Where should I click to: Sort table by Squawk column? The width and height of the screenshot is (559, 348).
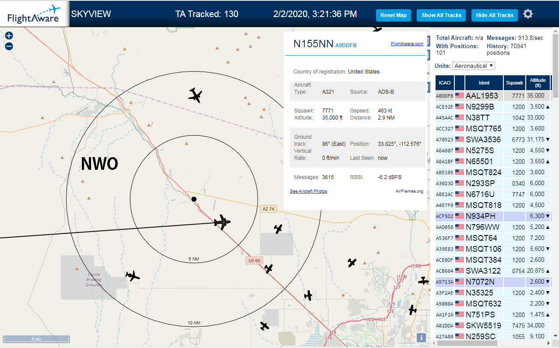tap(514, 83)
